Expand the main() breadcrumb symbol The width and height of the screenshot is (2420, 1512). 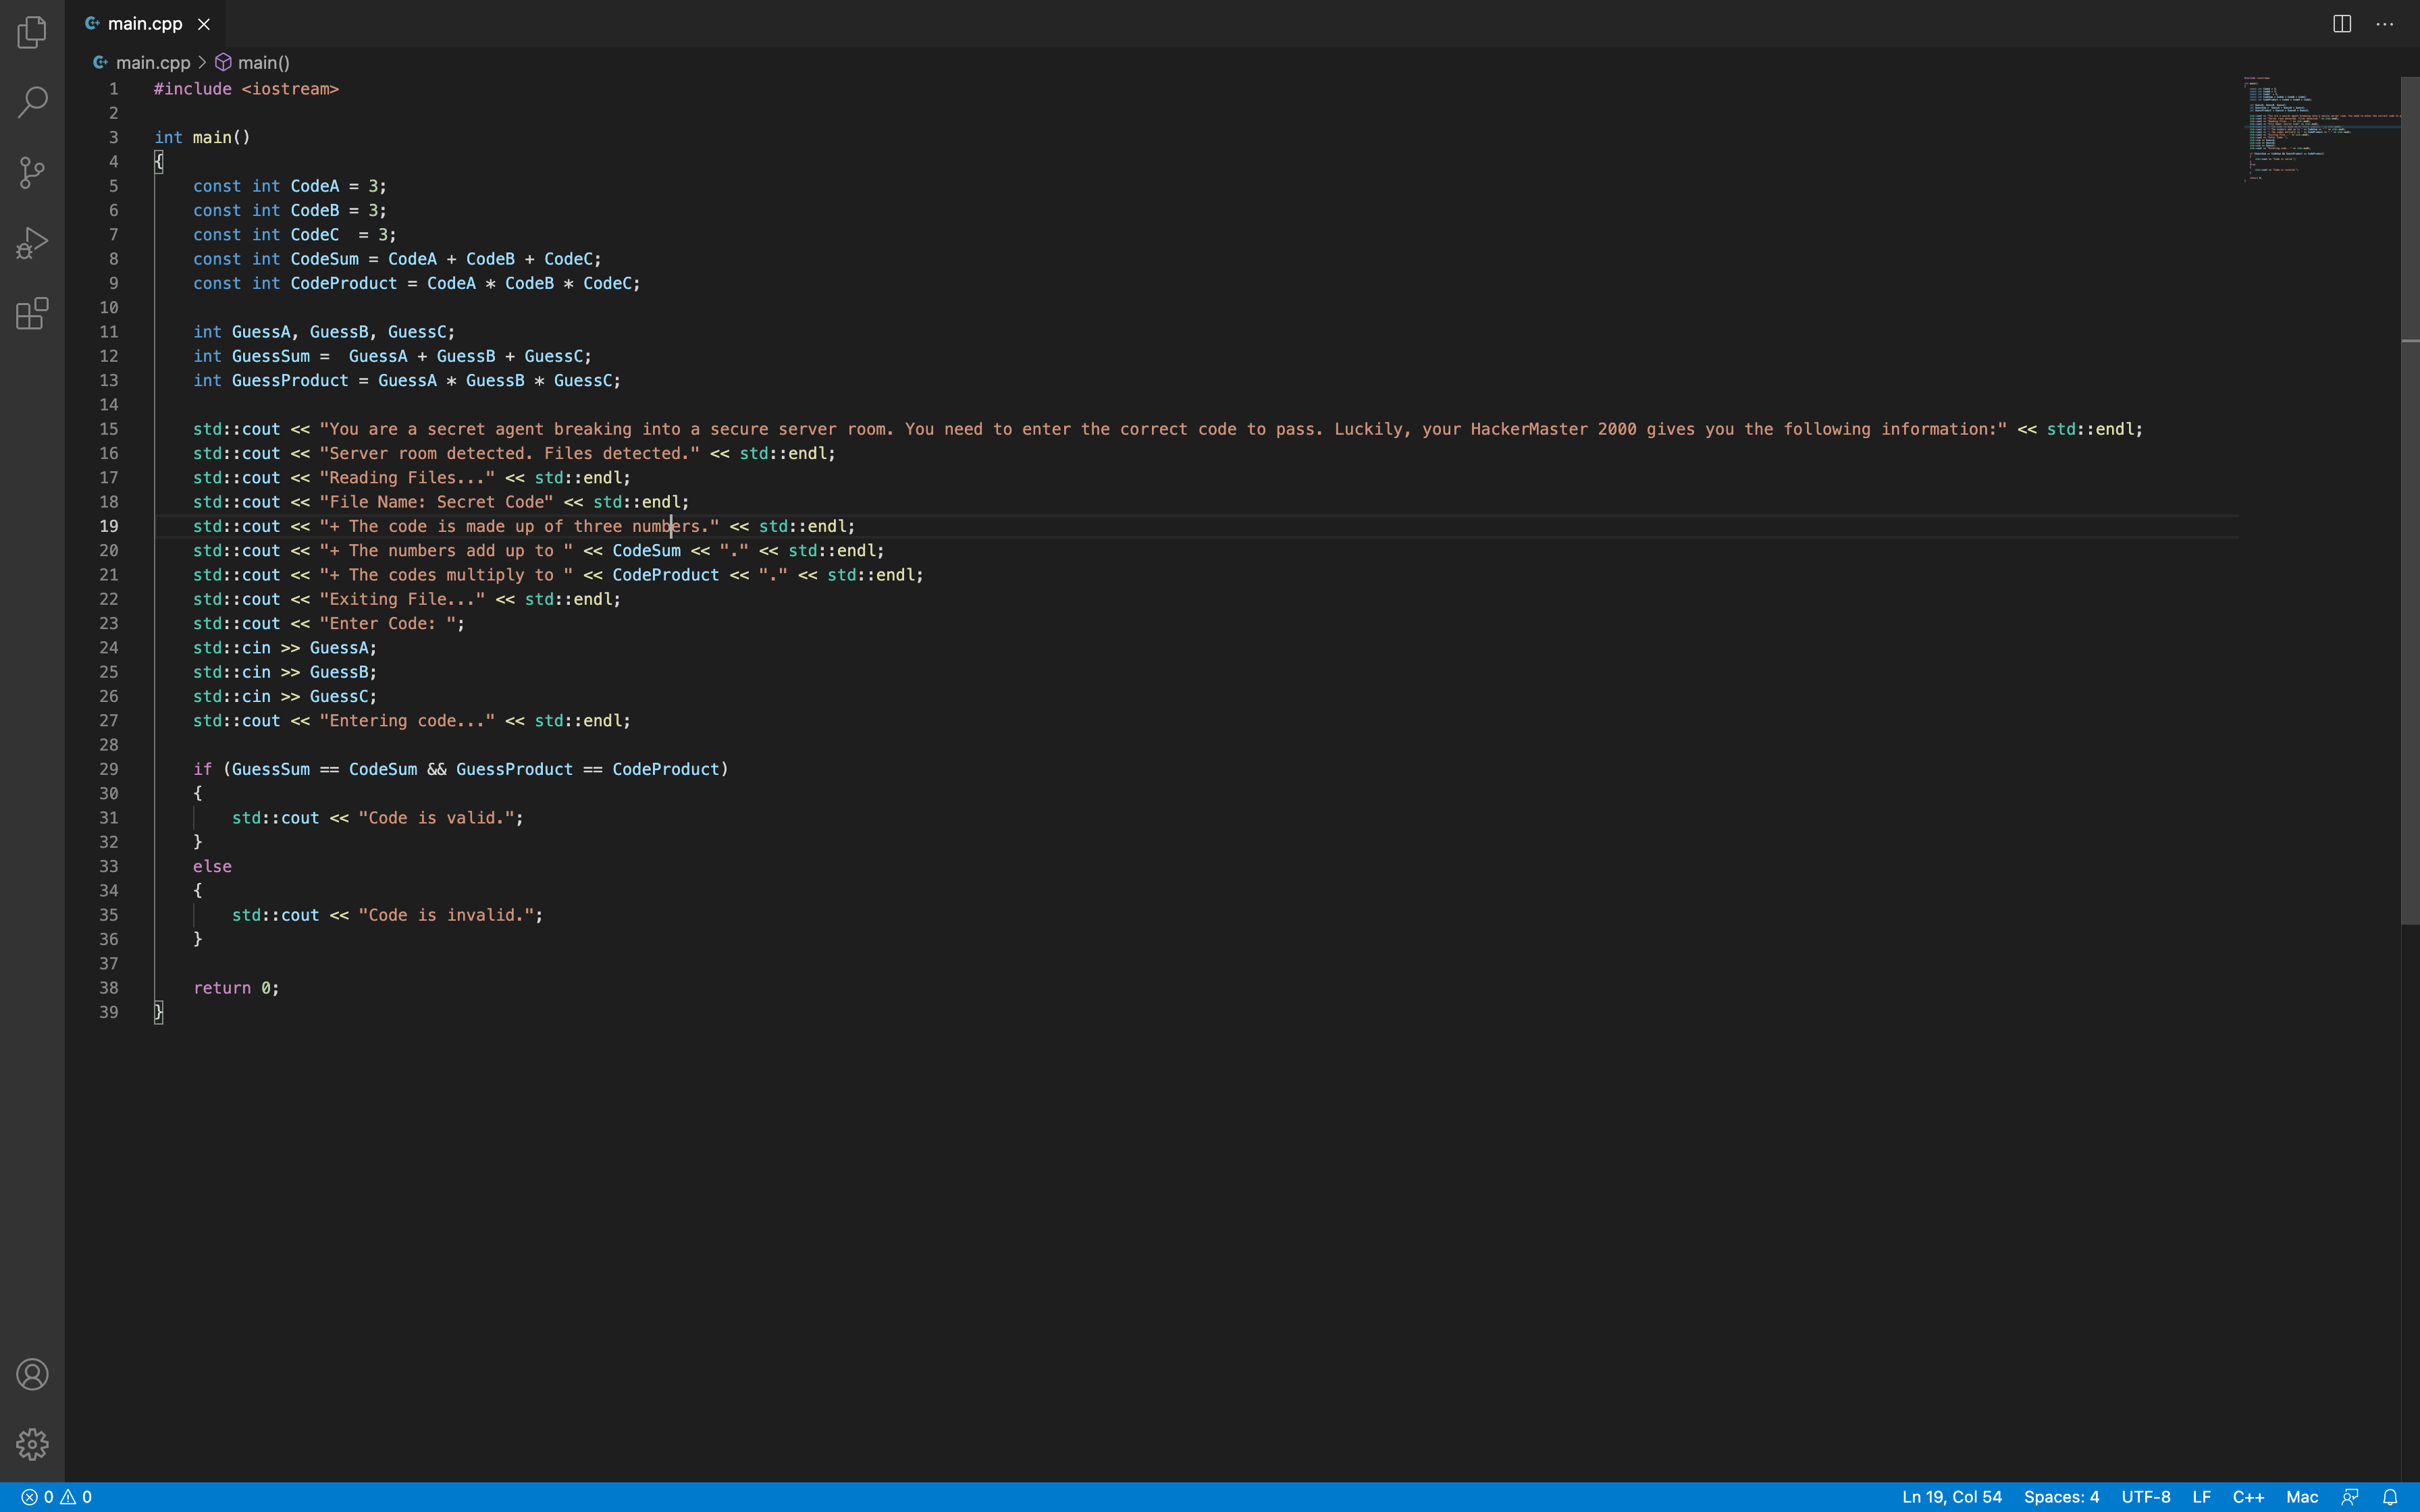(263, 63)
